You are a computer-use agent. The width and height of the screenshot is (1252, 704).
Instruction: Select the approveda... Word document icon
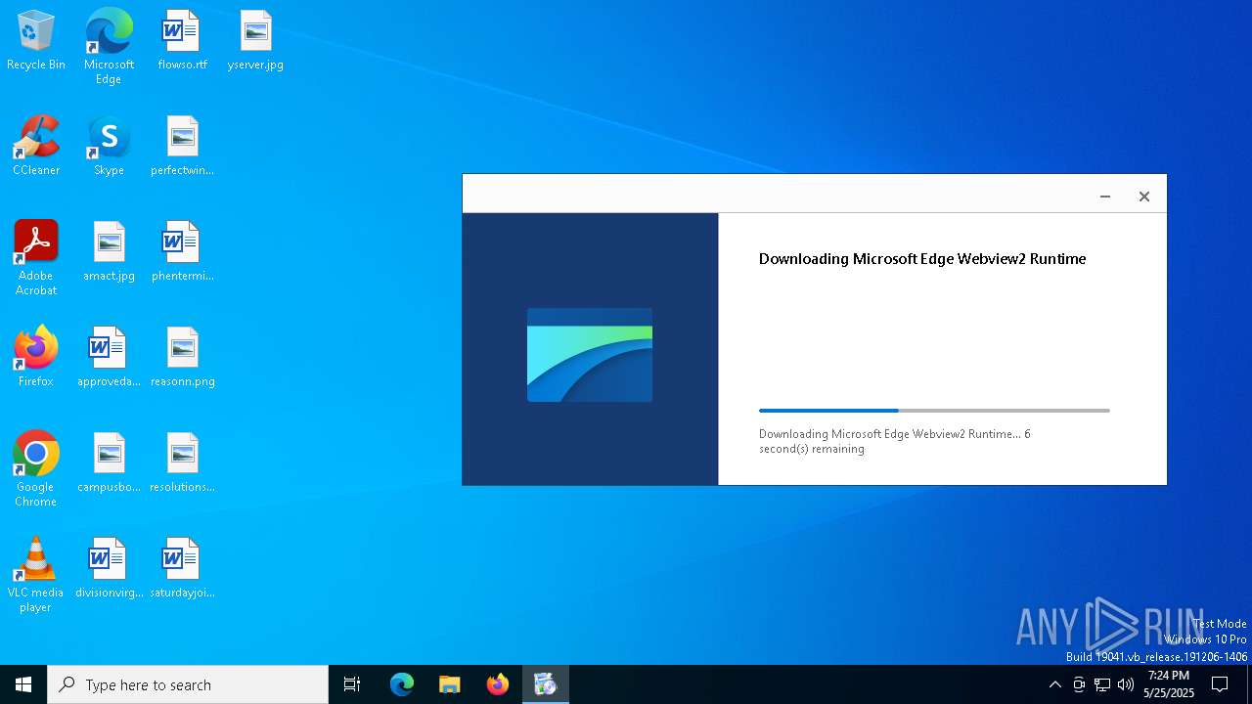pyautogui.click(x=109, y=358)
